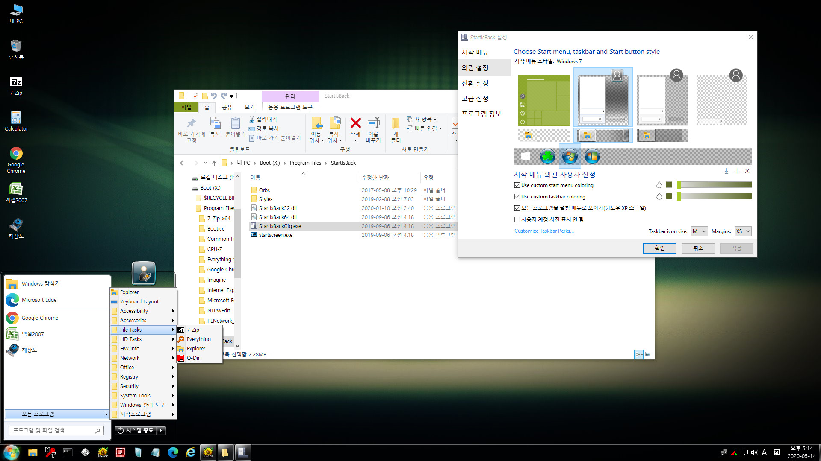Viewport: 821px width, 461px height.
Task: Open the New item dropdown in ribbon
Action: (422, 119)
